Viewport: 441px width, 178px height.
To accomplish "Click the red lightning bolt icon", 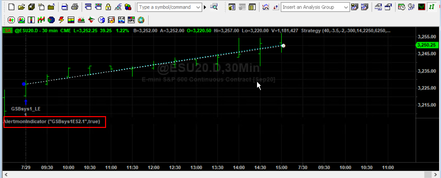I will click(x=61, y=20).
